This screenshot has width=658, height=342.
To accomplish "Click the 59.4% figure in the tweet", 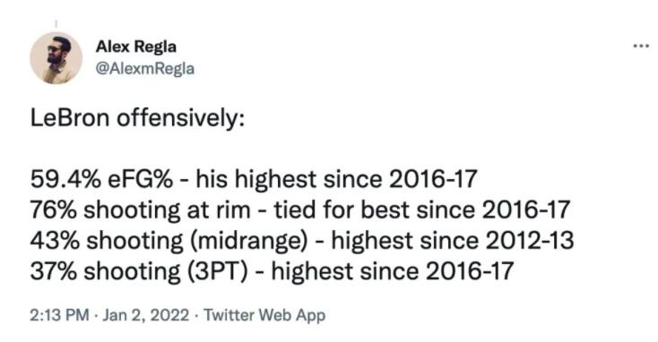I will coord(65,179).
